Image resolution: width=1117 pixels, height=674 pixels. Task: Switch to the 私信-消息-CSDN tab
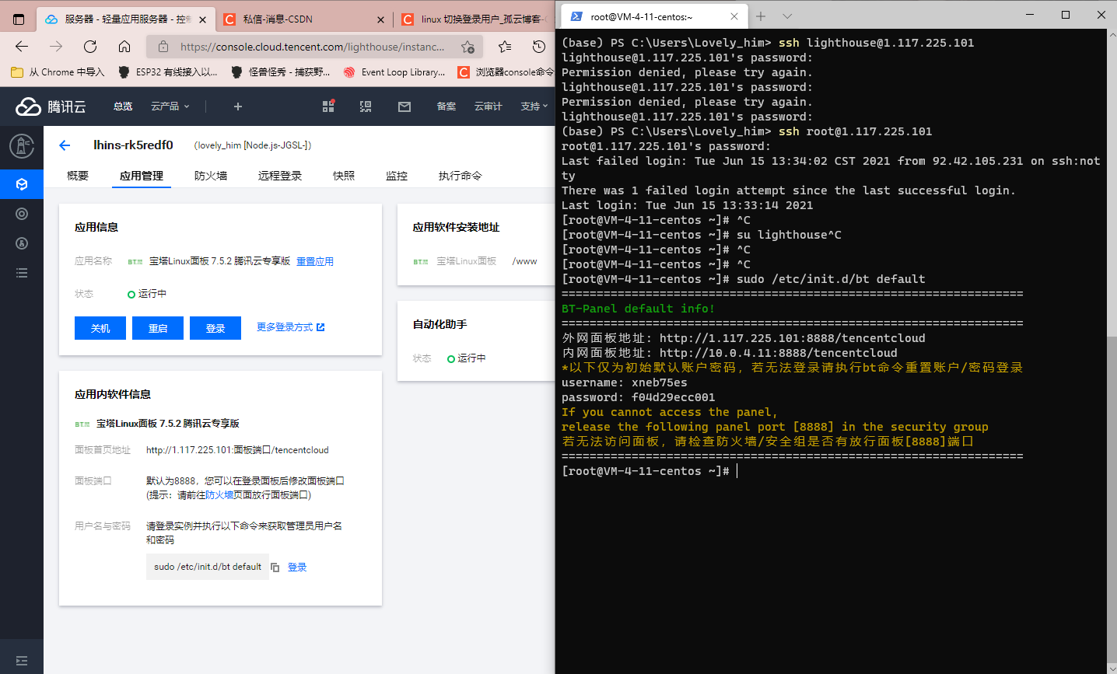303,19
